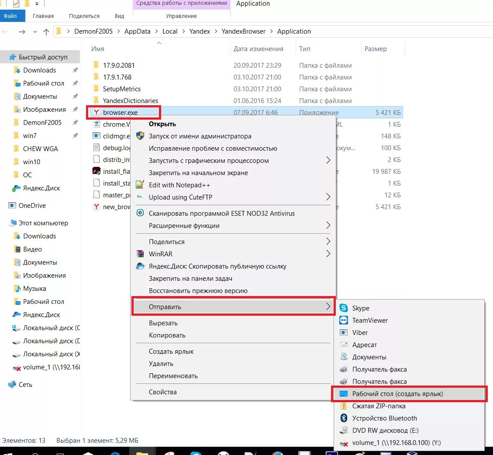Expand the 'Расширенные функции' submenu arrow

pyautogui.click(x=328, y=225)
